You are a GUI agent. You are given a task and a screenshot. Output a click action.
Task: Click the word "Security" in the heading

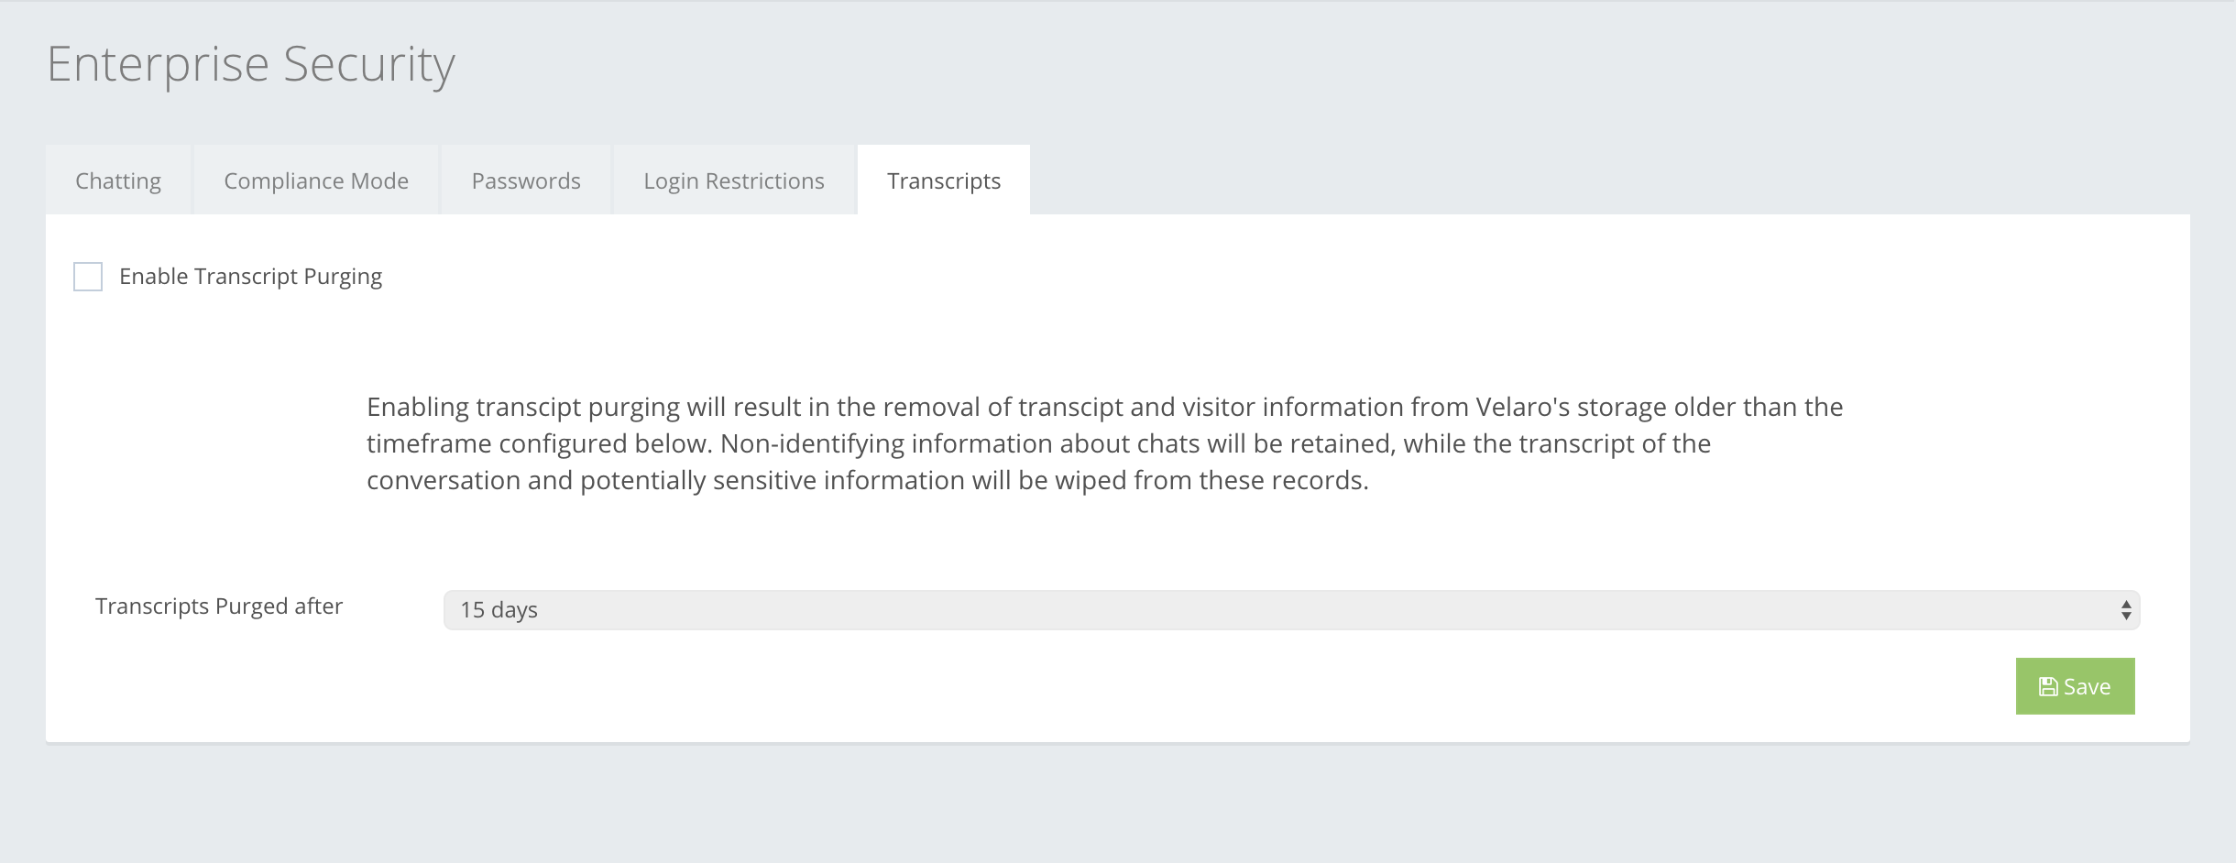click(368, 64)
